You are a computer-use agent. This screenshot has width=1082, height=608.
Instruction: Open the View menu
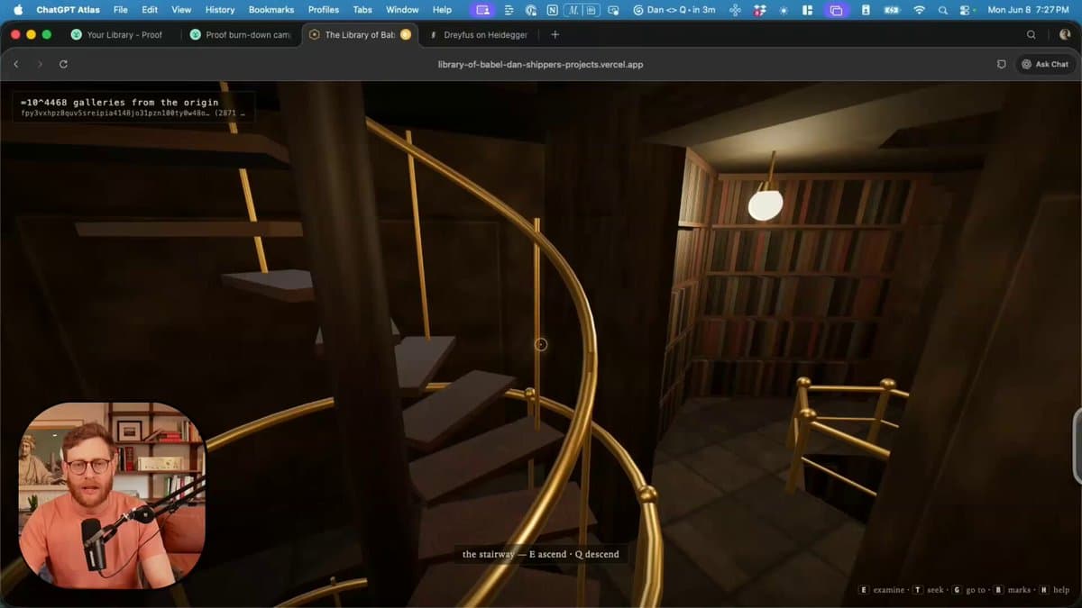(x=181, y=10)
